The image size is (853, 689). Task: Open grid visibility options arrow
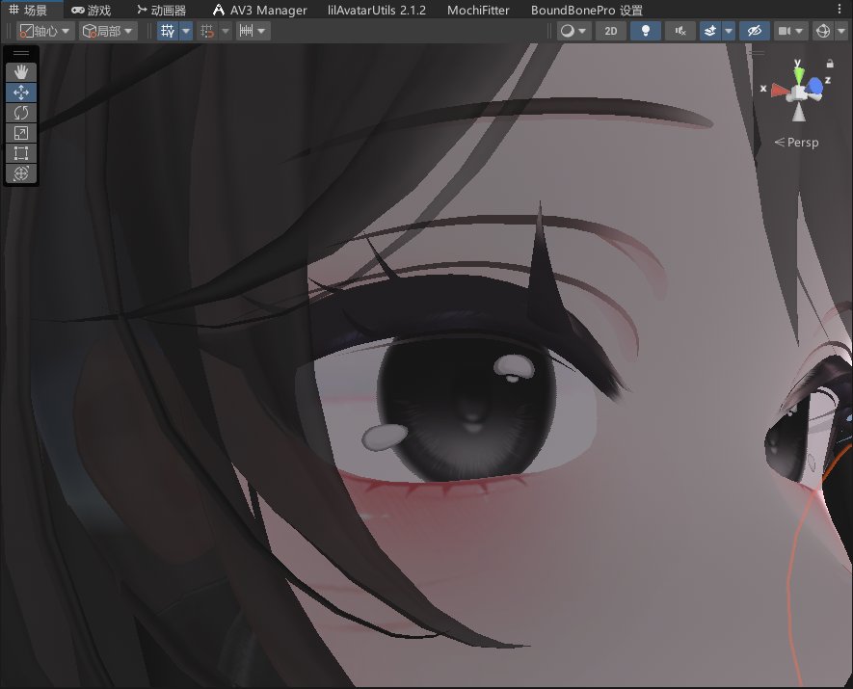(x=186, y=31)
